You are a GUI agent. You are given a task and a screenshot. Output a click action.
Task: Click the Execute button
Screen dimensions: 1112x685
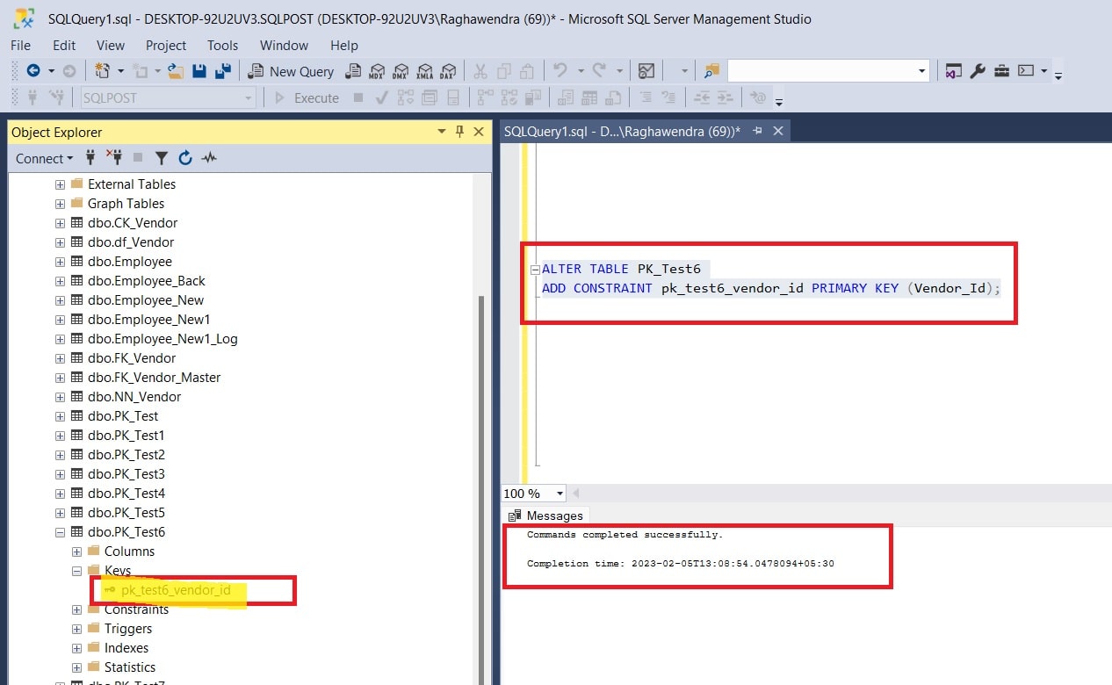click(x=307, y=97)
